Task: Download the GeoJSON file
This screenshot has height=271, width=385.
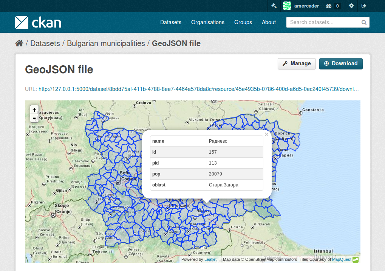Action: (x=341, y=63)
